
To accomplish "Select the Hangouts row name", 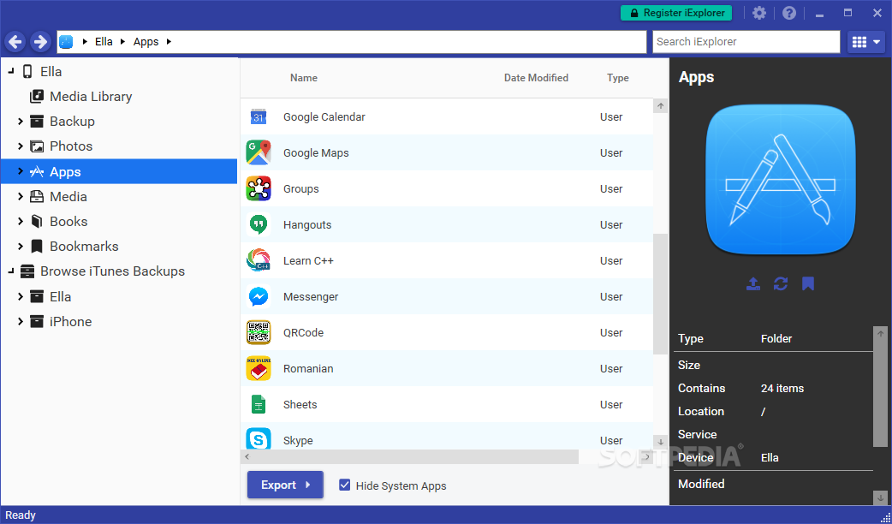I will tap(307, 224).
